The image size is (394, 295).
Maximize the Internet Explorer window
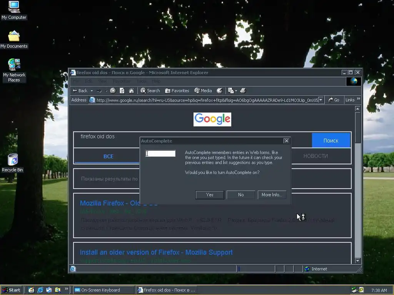point(351,73)
